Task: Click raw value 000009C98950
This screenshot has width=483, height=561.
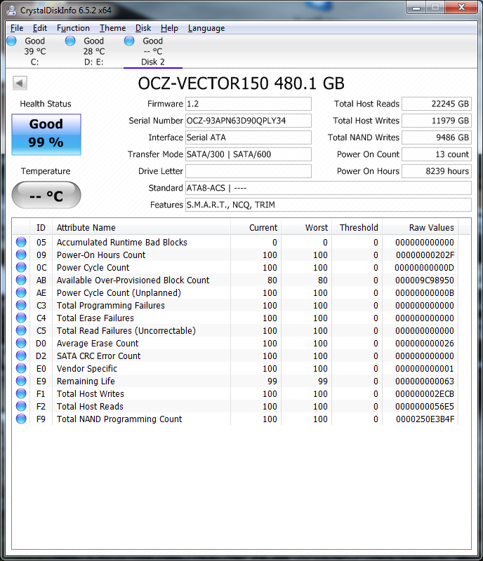Action: [x=425, y=280]
